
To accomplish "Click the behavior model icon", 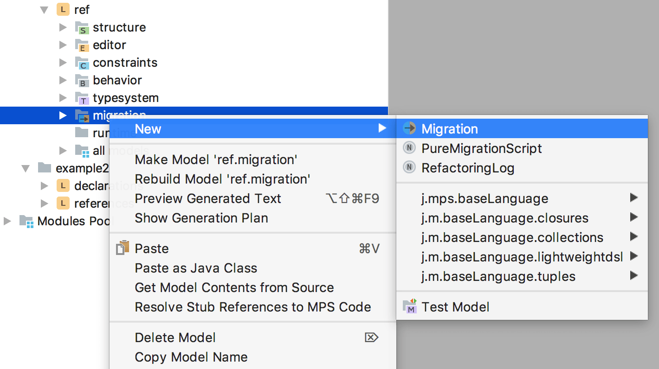I will click(x=83, y=80).
